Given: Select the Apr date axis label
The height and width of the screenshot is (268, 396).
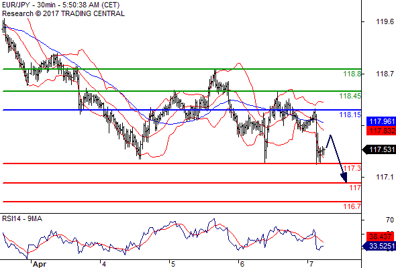Looking at the screenshot, I should coord(40,264).
